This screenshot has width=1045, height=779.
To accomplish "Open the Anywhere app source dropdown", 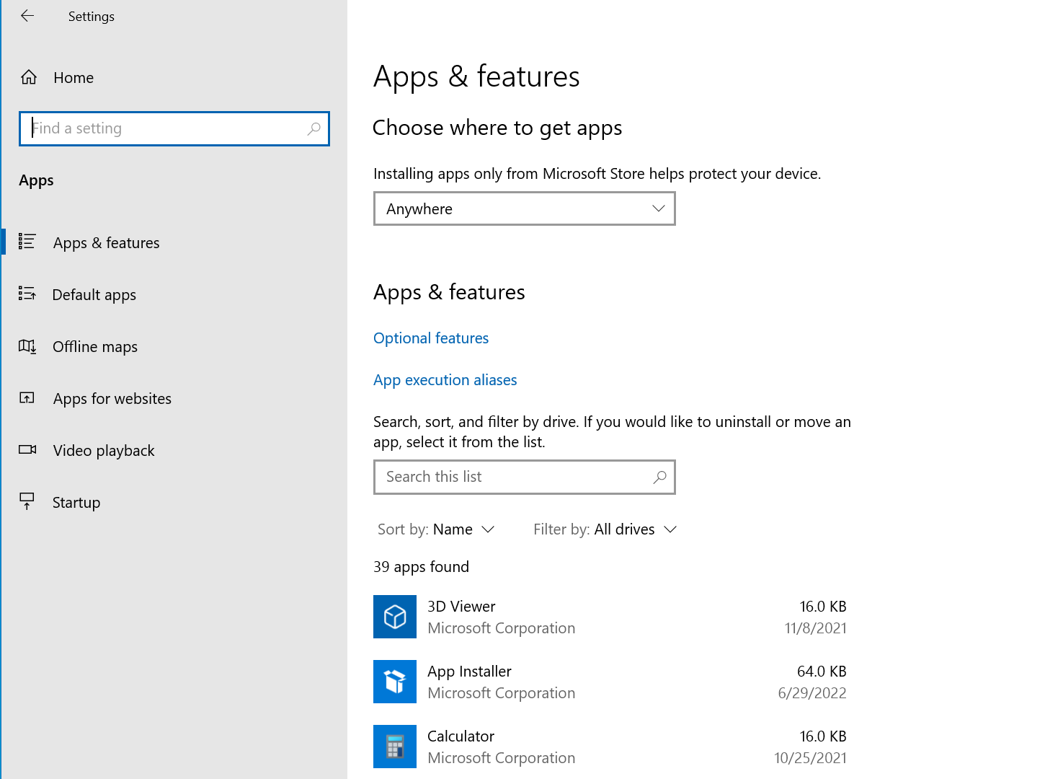I will tap(524, 208).
